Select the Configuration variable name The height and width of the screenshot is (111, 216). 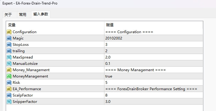point(24,32)
